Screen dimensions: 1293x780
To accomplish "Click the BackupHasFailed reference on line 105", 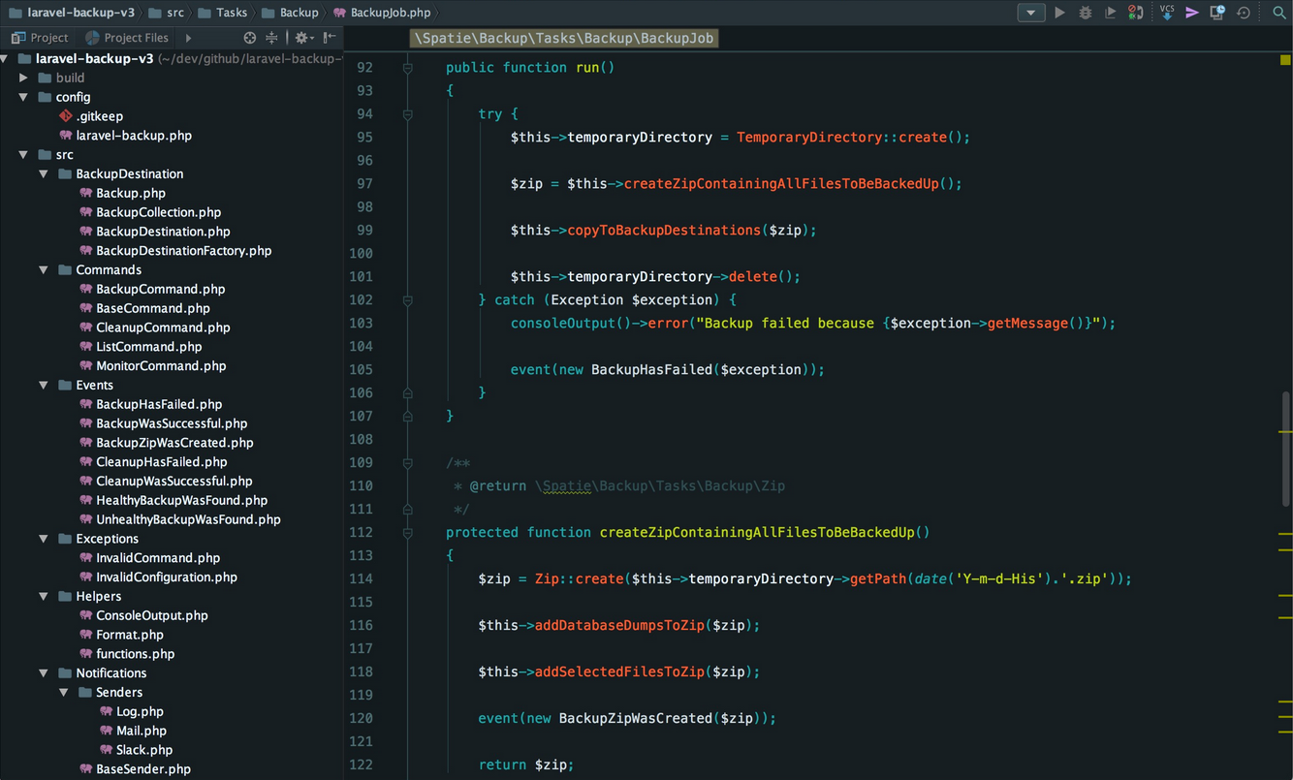I will coord(654,369).
